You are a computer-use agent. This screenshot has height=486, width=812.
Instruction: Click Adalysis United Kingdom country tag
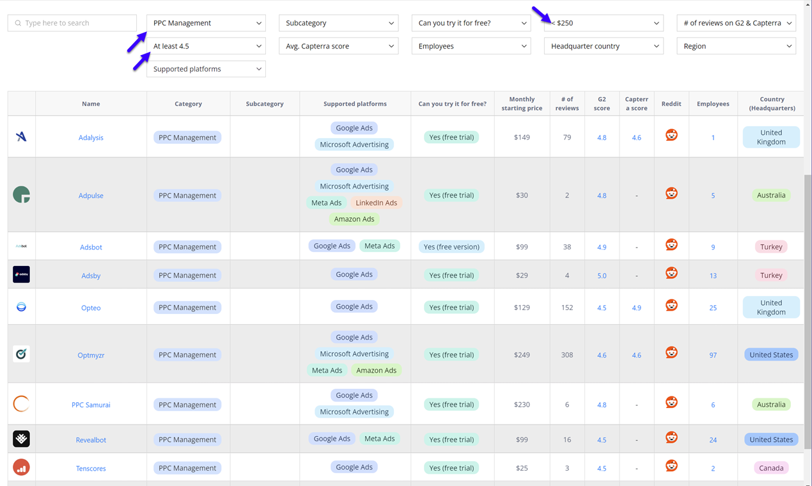(771, 137)
